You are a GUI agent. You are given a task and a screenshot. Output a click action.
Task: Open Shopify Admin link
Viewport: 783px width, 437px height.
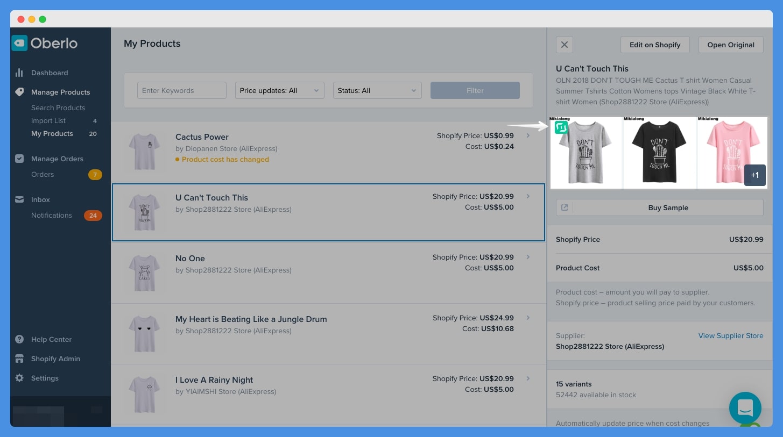[55, 359]
